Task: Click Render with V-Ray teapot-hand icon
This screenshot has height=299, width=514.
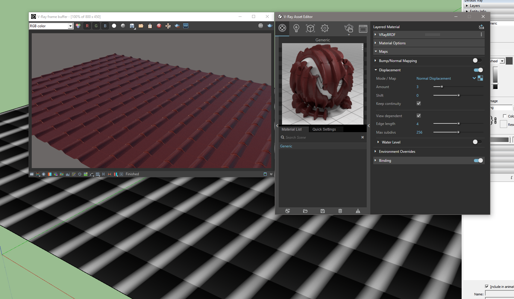Action: (x=349, y=28)
